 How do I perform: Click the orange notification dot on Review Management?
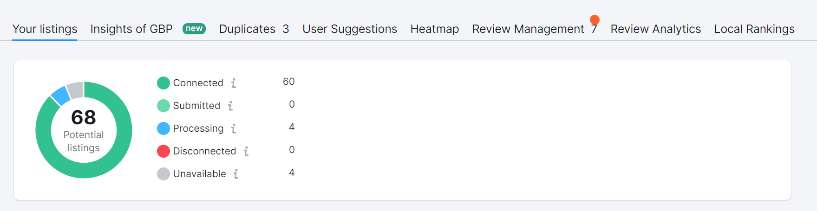(x=595, y=19)
